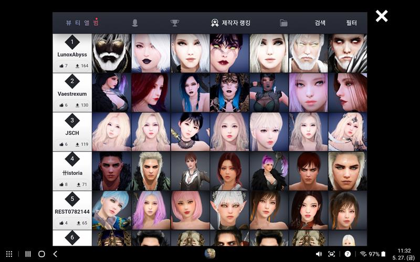This screenshot has width=420, height=262.
Task: Open Vaestrexum blue-braided hair woman thumbnail
Action: pyautogui.click(x=190, y=93)
